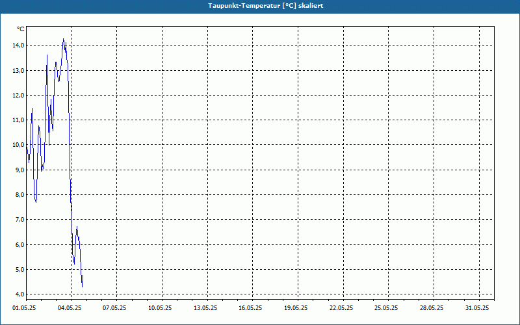Click the 10,0 y-axis label
This screenshot has width=520, height=325.
click(19, 145)
